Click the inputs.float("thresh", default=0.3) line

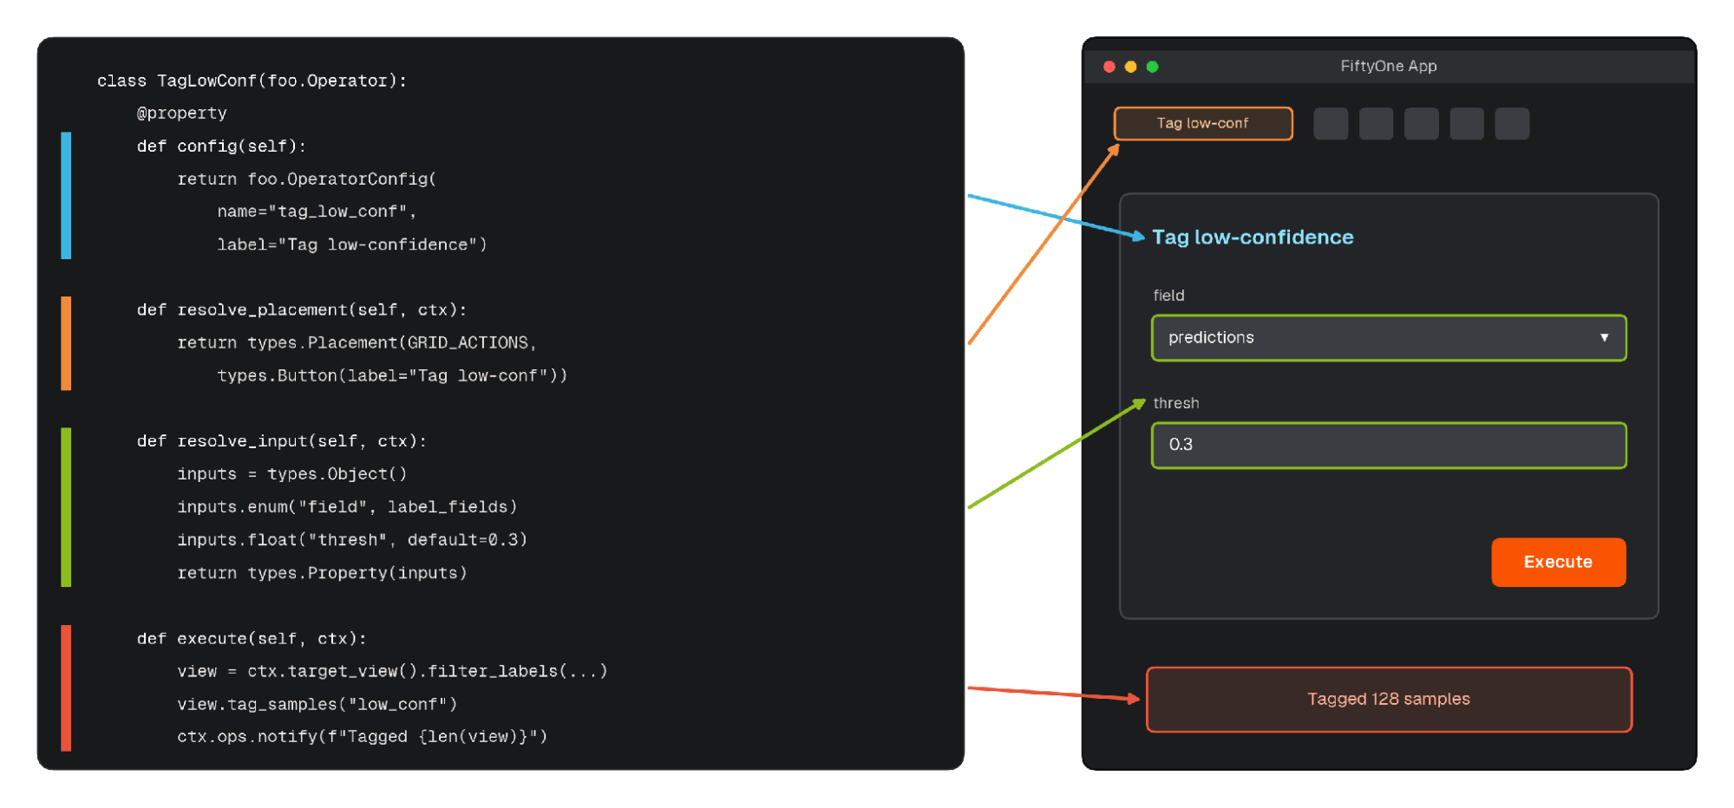pos(352,540)
